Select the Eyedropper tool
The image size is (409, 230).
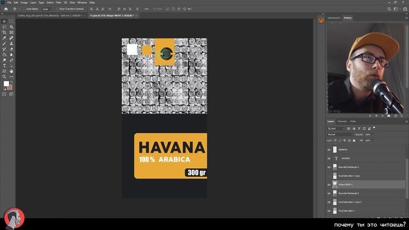tap(4, 38)
